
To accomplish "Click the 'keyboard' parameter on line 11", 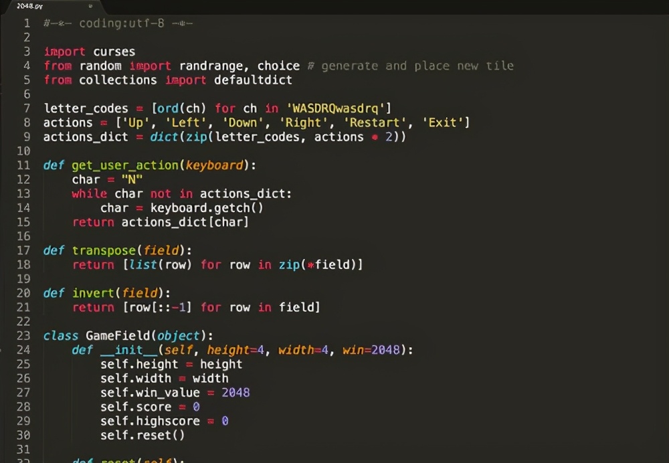I will pos(214,165).
